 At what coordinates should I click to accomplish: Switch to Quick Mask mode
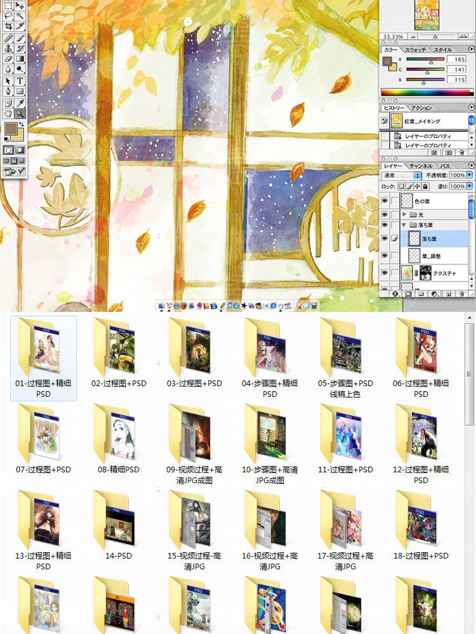tap(20, 150)
